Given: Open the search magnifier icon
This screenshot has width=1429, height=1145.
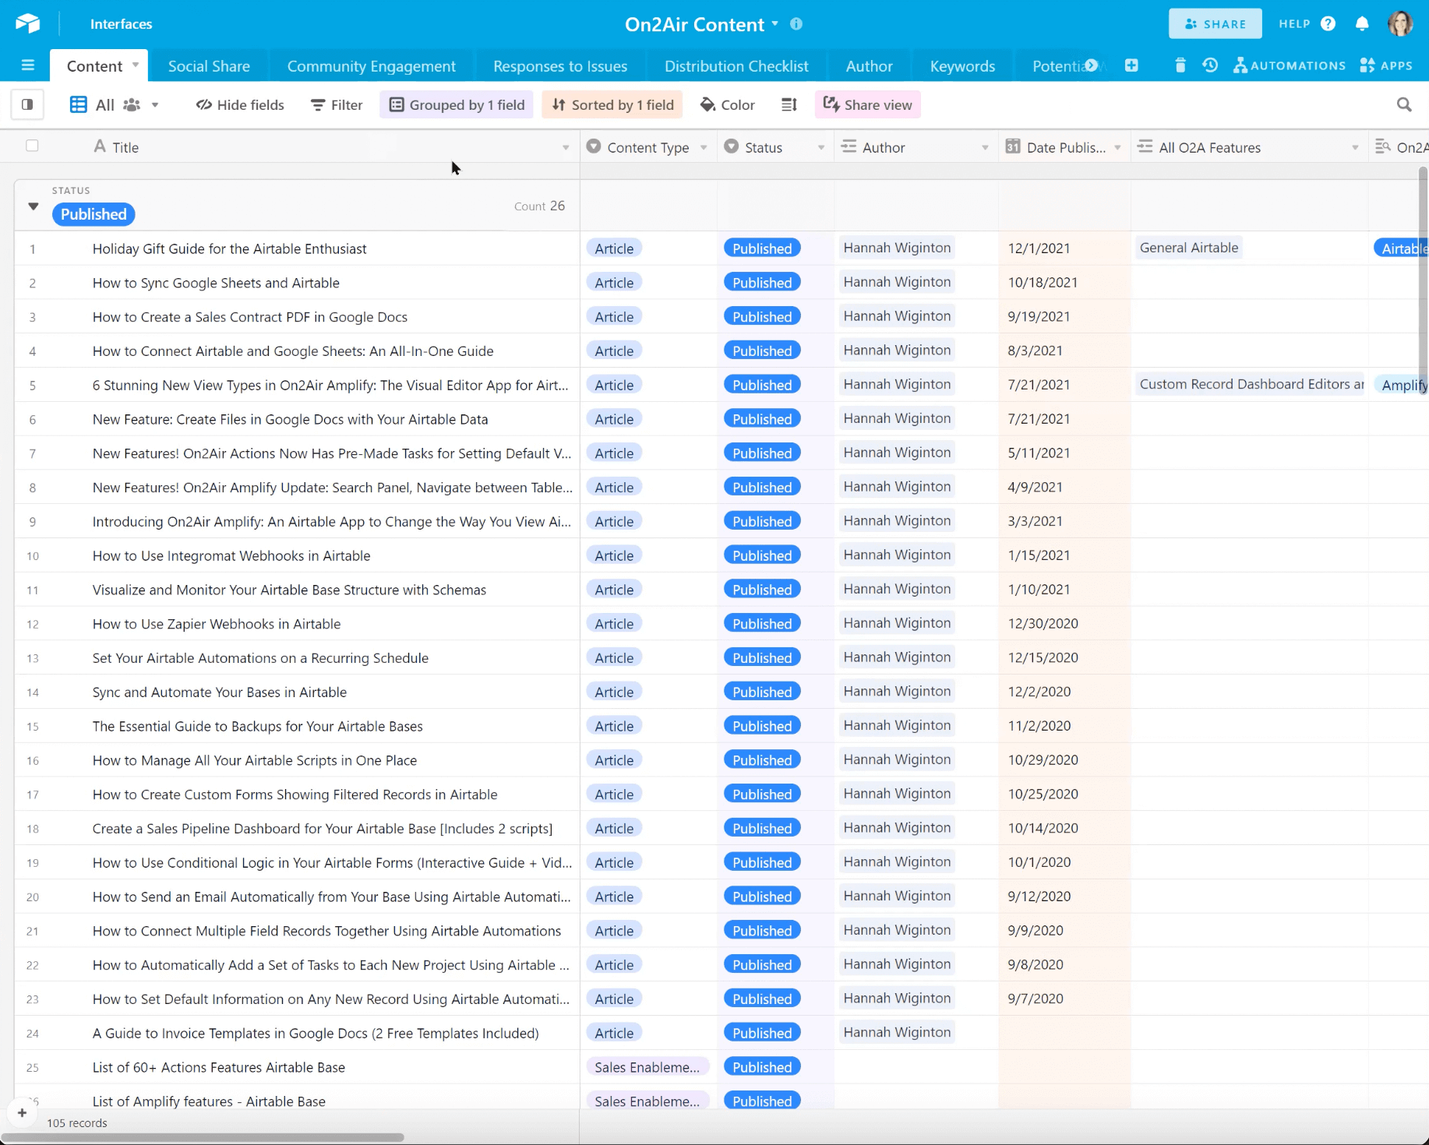Looking at the screenshot, I should (1404, 104).
